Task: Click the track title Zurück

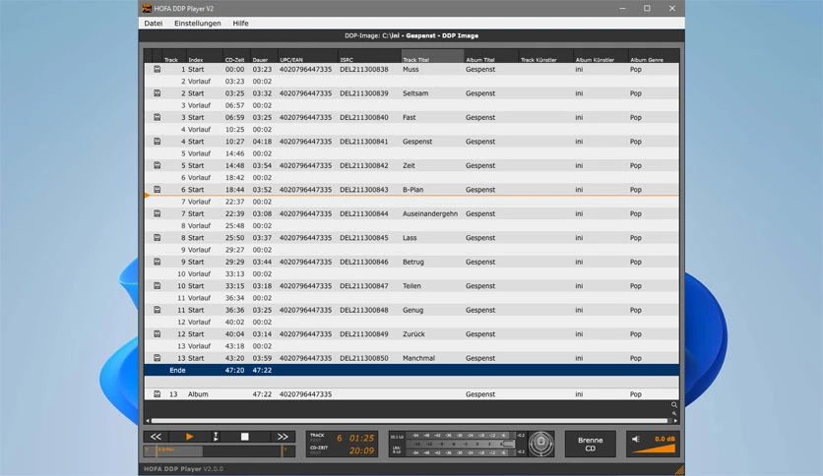Action: point(413,334)
